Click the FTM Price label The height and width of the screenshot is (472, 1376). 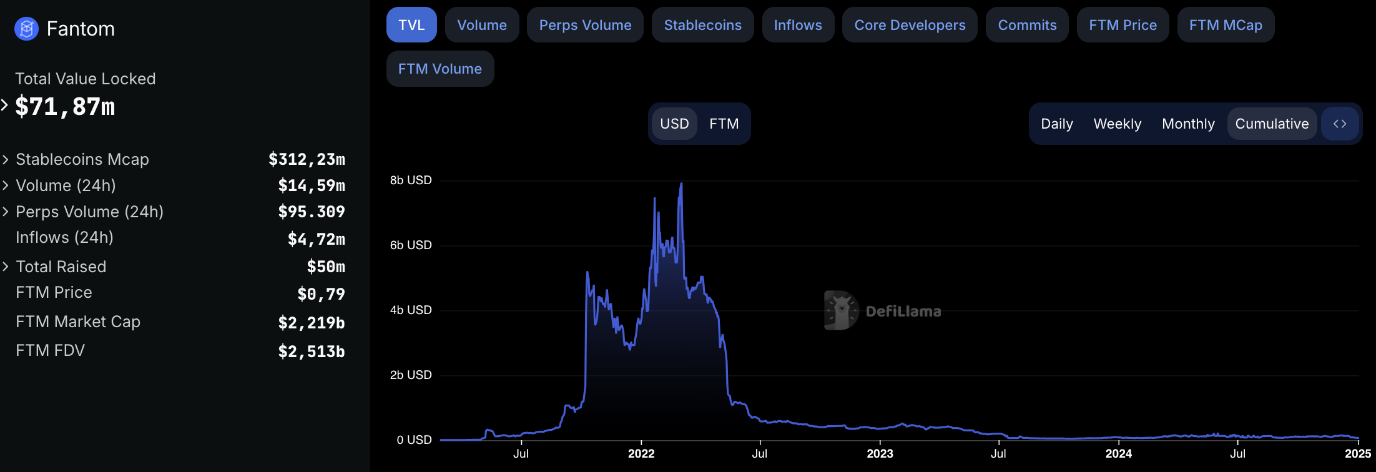coord(54,292)
